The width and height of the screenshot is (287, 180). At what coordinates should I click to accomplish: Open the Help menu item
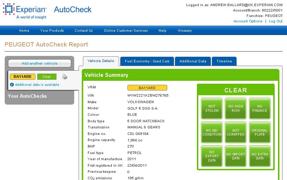[163, 30]
